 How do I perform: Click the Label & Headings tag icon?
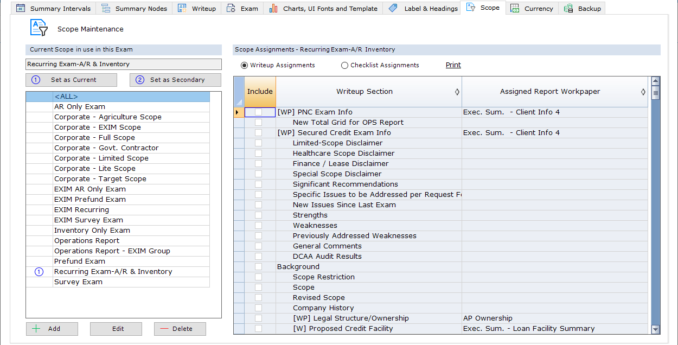tap(393, 9)
